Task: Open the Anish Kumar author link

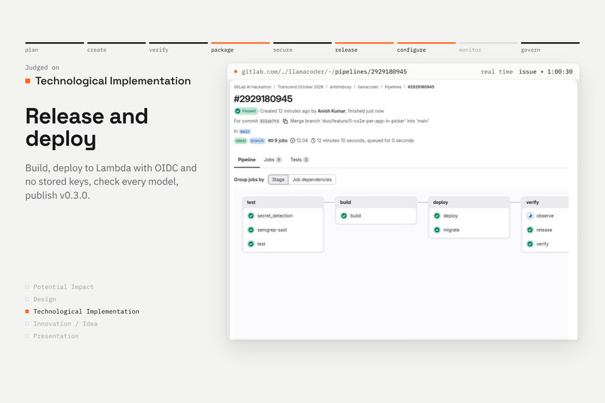Action: [x=332, y=111]
